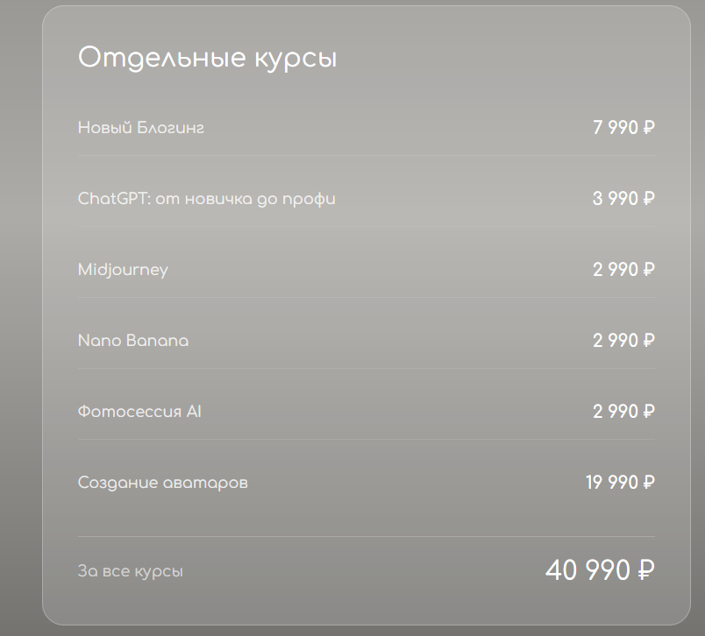Click the "Отдельные курсы" heading

[207, 58]
